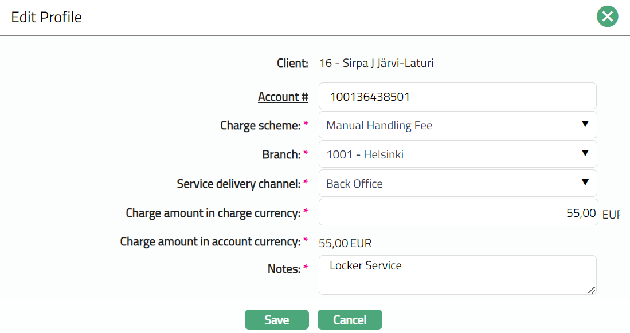Click the Branch field label
The height and width of the screenshot is (333, 630).
click(x=281, y=154)
